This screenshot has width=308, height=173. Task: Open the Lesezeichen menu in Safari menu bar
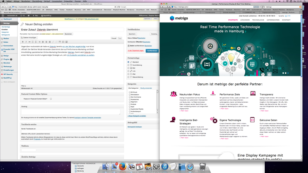pyautogui.click(x=57, y=1)
